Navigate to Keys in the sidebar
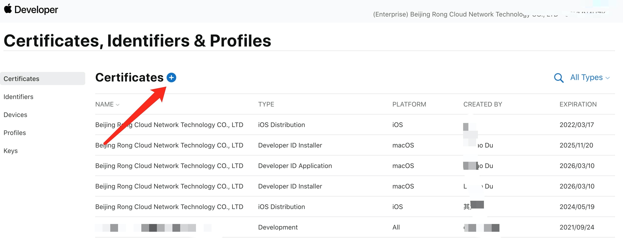The width and height of the screenshot is (623, 238). click(x=11, y=151)
